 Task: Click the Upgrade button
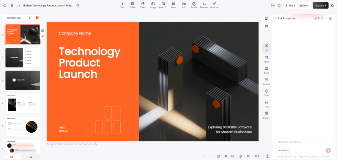click(320, 5)
